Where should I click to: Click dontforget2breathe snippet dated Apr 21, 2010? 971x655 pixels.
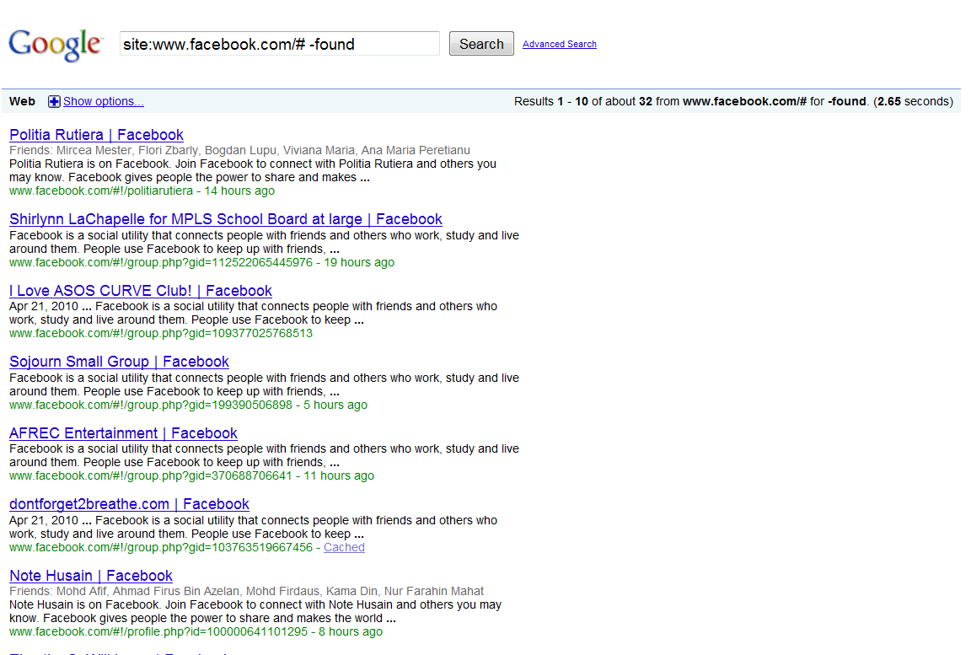(x=253, y=528)
